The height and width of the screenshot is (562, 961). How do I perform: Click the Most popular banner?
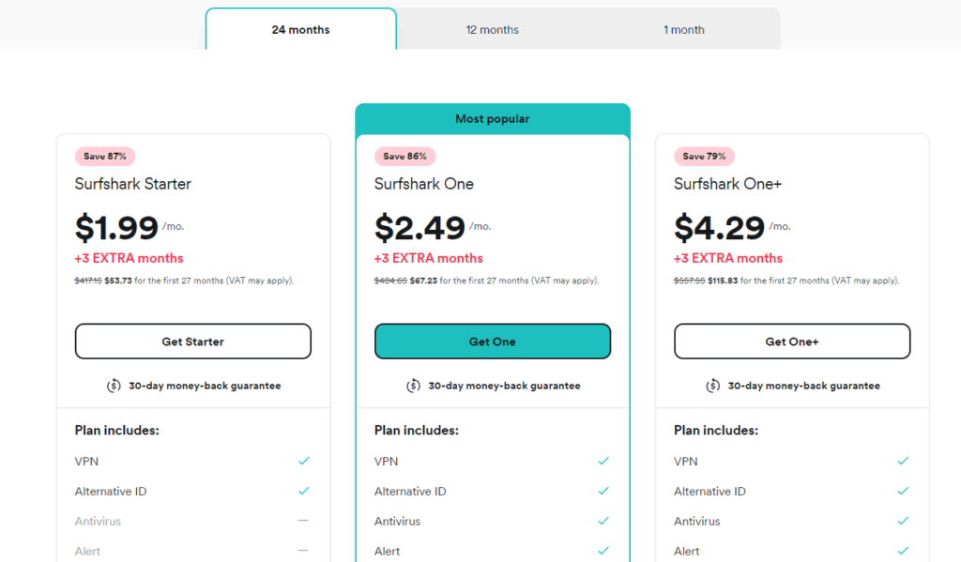click(492, 119)
